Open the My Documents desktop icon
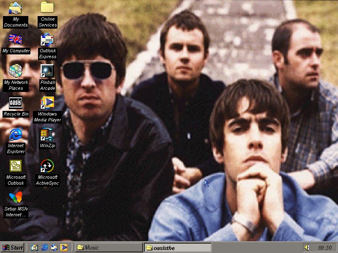 [x=16, y=8]
